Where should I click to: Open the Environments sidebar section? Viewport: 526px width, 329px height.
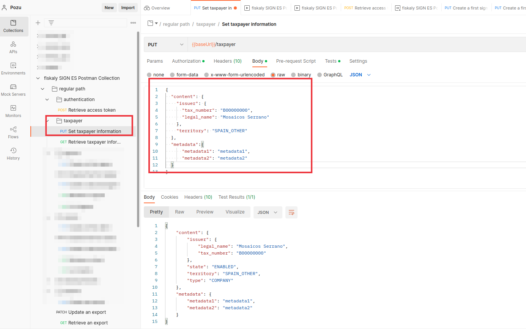13,69
